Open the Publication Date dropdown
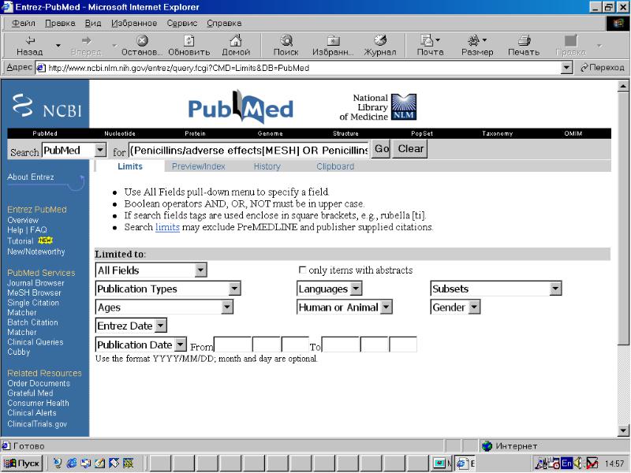Viewport: 631px width, 473px height. pyautogui.click(x=141, y=345)
